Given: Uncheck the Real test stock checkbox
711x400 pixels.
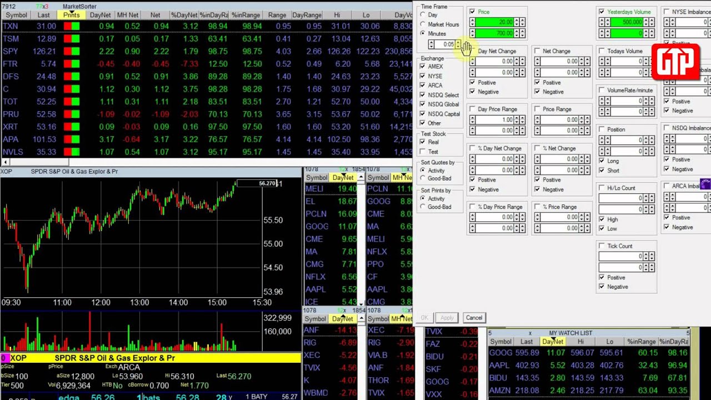Looking at the screenshot, I should pyautogui.click(x=423, y=142).
